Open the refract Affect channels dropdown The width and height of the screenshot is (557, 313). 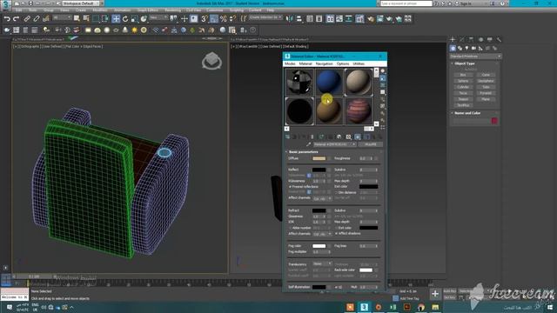tap(322, 234)
